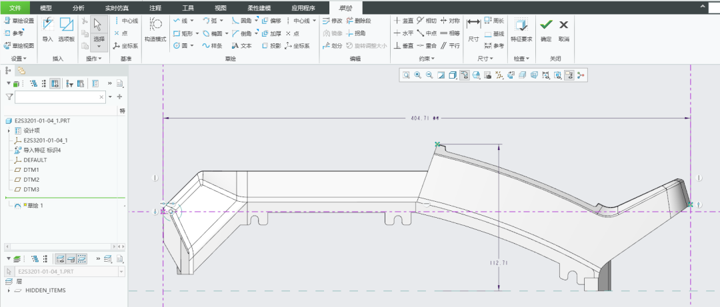The width and height of the screenshot is (720, 307).
Task: Click the 周长 perimeter dimension tool
Action: (x=494, y=21)
